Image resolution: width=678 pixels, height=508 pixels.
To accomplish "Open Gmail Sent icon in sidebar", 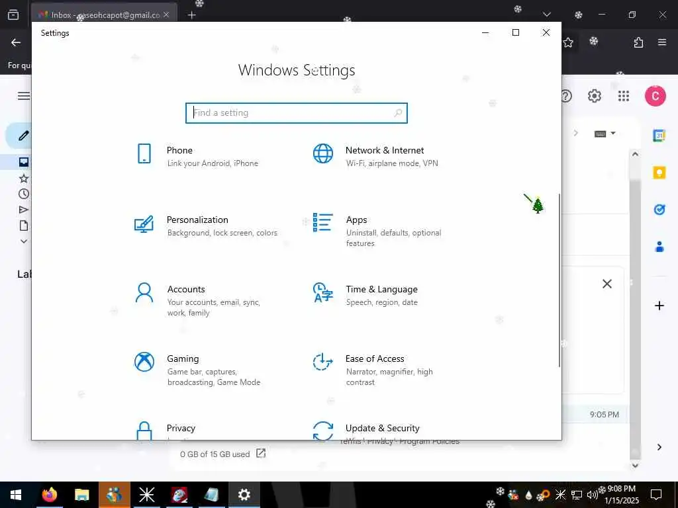I will [x=24, y=210].
